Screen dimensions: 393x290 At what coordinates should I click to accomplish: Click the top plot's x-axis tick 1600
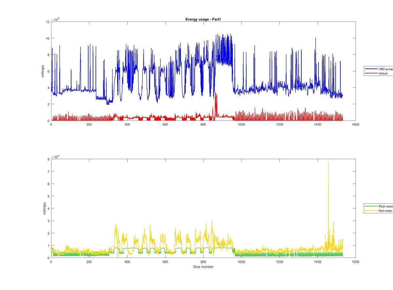[356, 125]
